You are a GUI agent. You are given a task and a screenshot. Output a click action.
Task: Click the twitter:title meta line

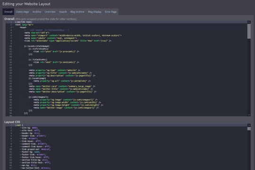coord(61,89)
